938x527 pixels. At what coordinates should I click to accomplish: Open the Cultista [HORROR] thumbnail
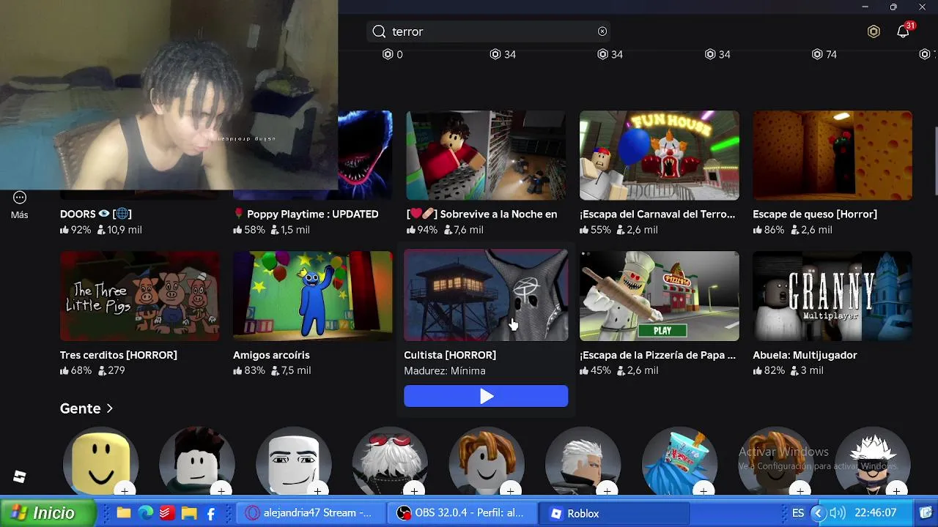[x=486, y=296]
